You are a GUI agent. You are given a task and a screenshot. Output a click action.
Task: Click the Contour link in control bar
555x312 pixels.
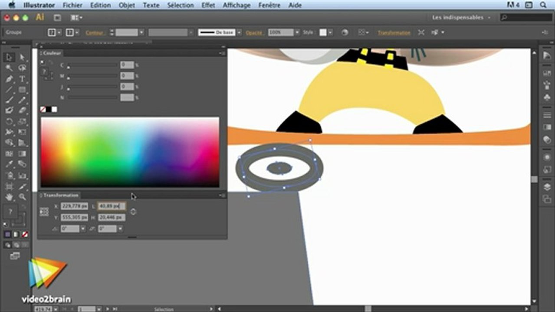tap(94, 33)
